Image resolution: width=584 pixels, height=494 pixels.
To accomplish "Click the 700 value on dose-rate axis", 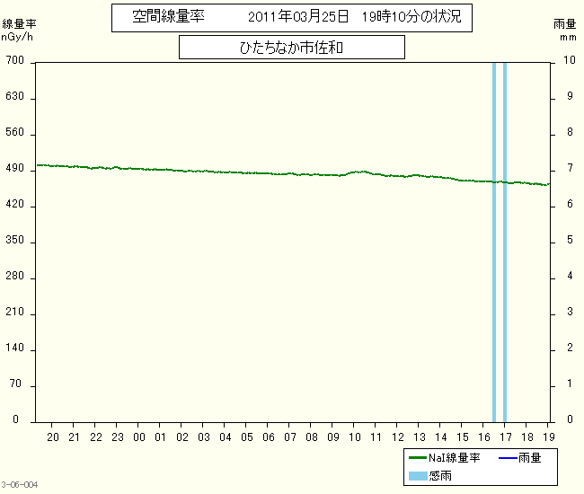I will (x=15, y=60).
